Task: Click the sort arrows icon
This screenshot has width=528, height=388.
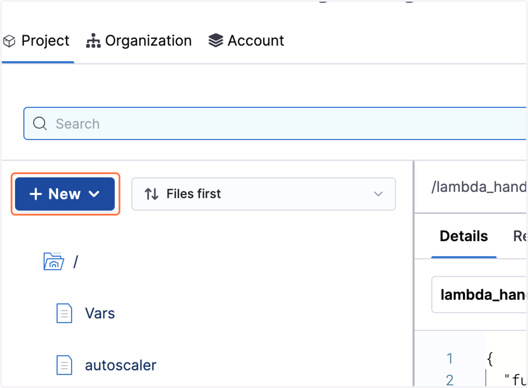Action: [x=152, y=194]
